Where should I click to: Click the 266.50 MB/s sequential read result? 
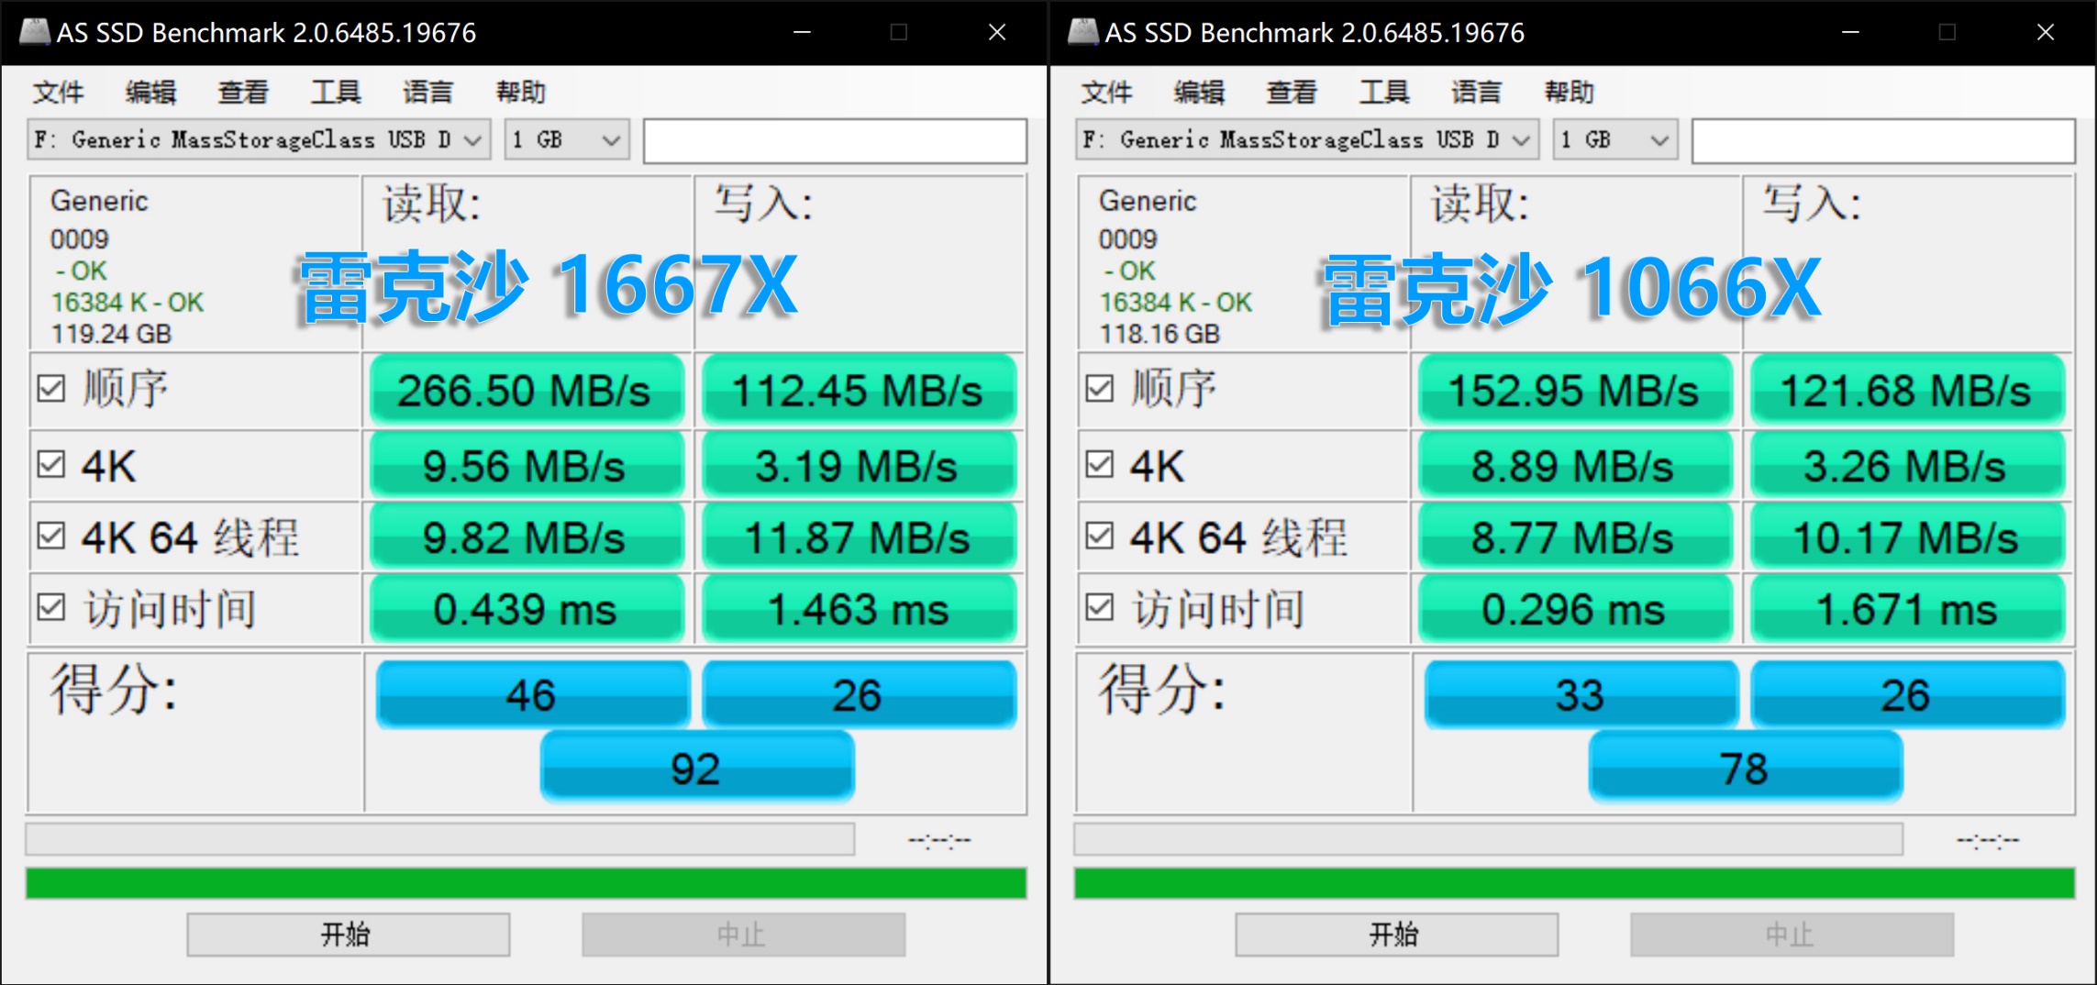tap(527, 390)
